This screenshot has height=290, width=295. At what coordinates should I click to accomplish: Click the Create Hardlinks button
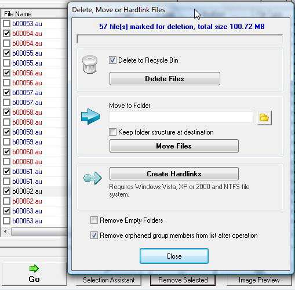pyautogui.click(x=174, y=174)
